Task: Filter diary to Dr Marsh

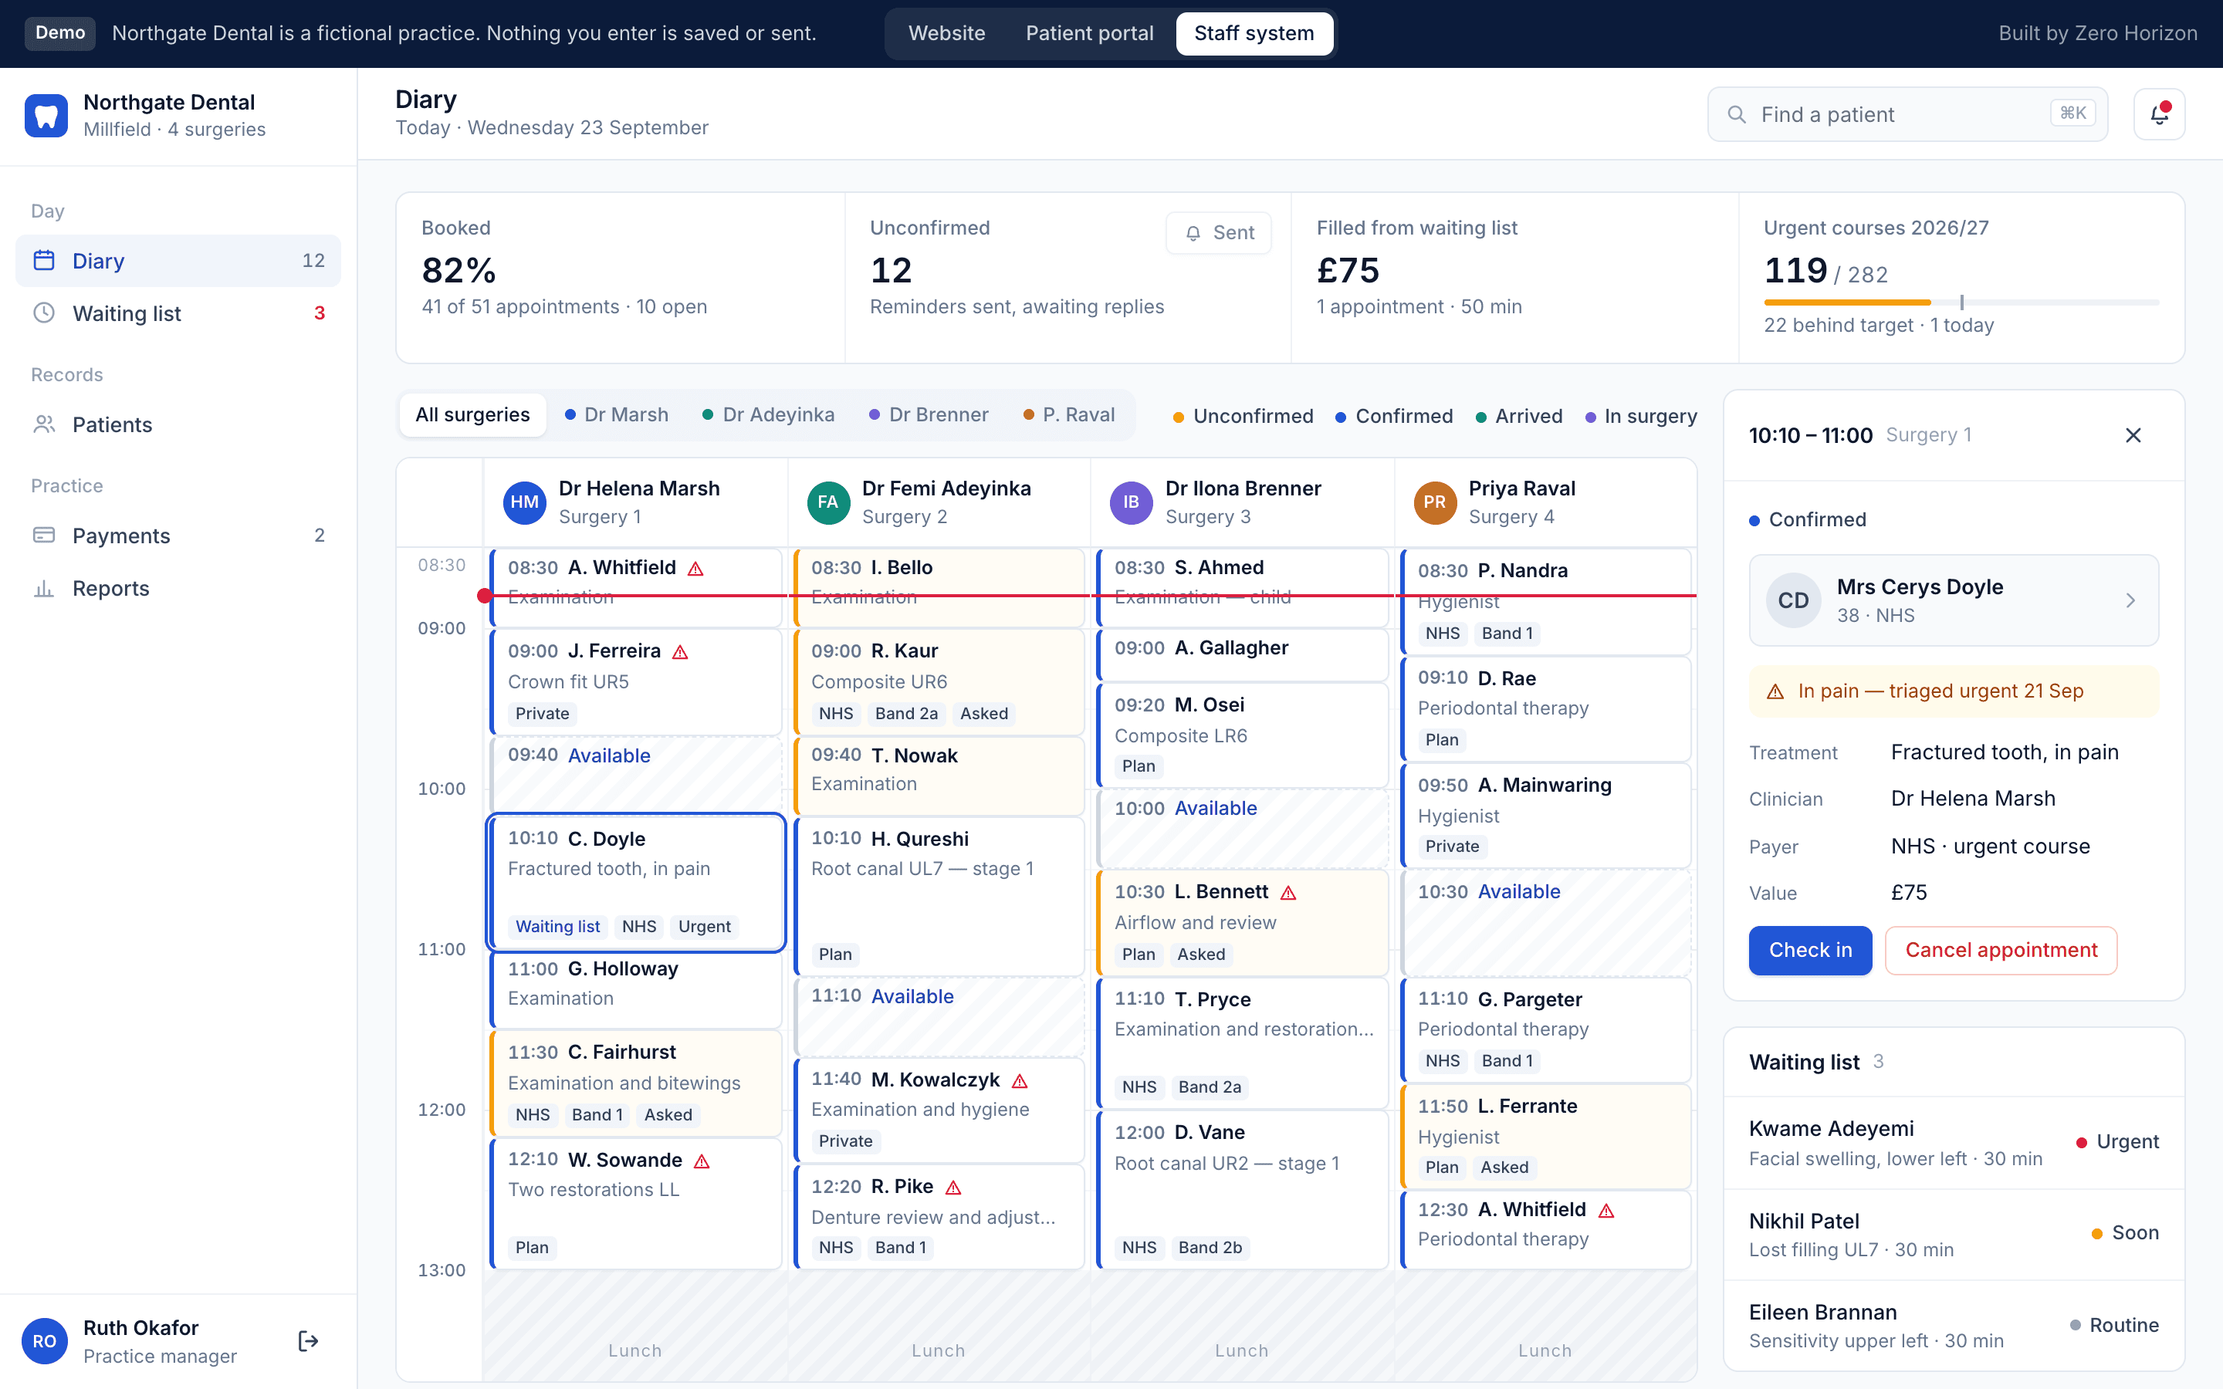Action: (617, 415)
